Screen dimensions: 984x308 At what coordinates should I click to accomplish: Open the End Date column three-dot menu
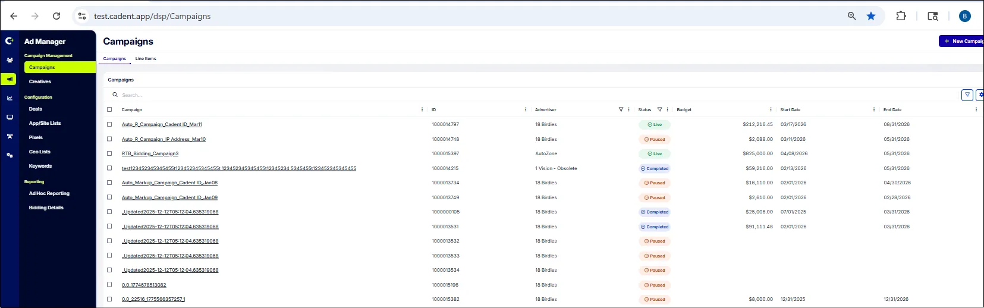pyautogui.click(x=976, y=109)
